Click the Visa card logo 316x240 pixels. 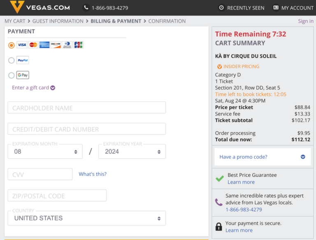click(22, 45)
